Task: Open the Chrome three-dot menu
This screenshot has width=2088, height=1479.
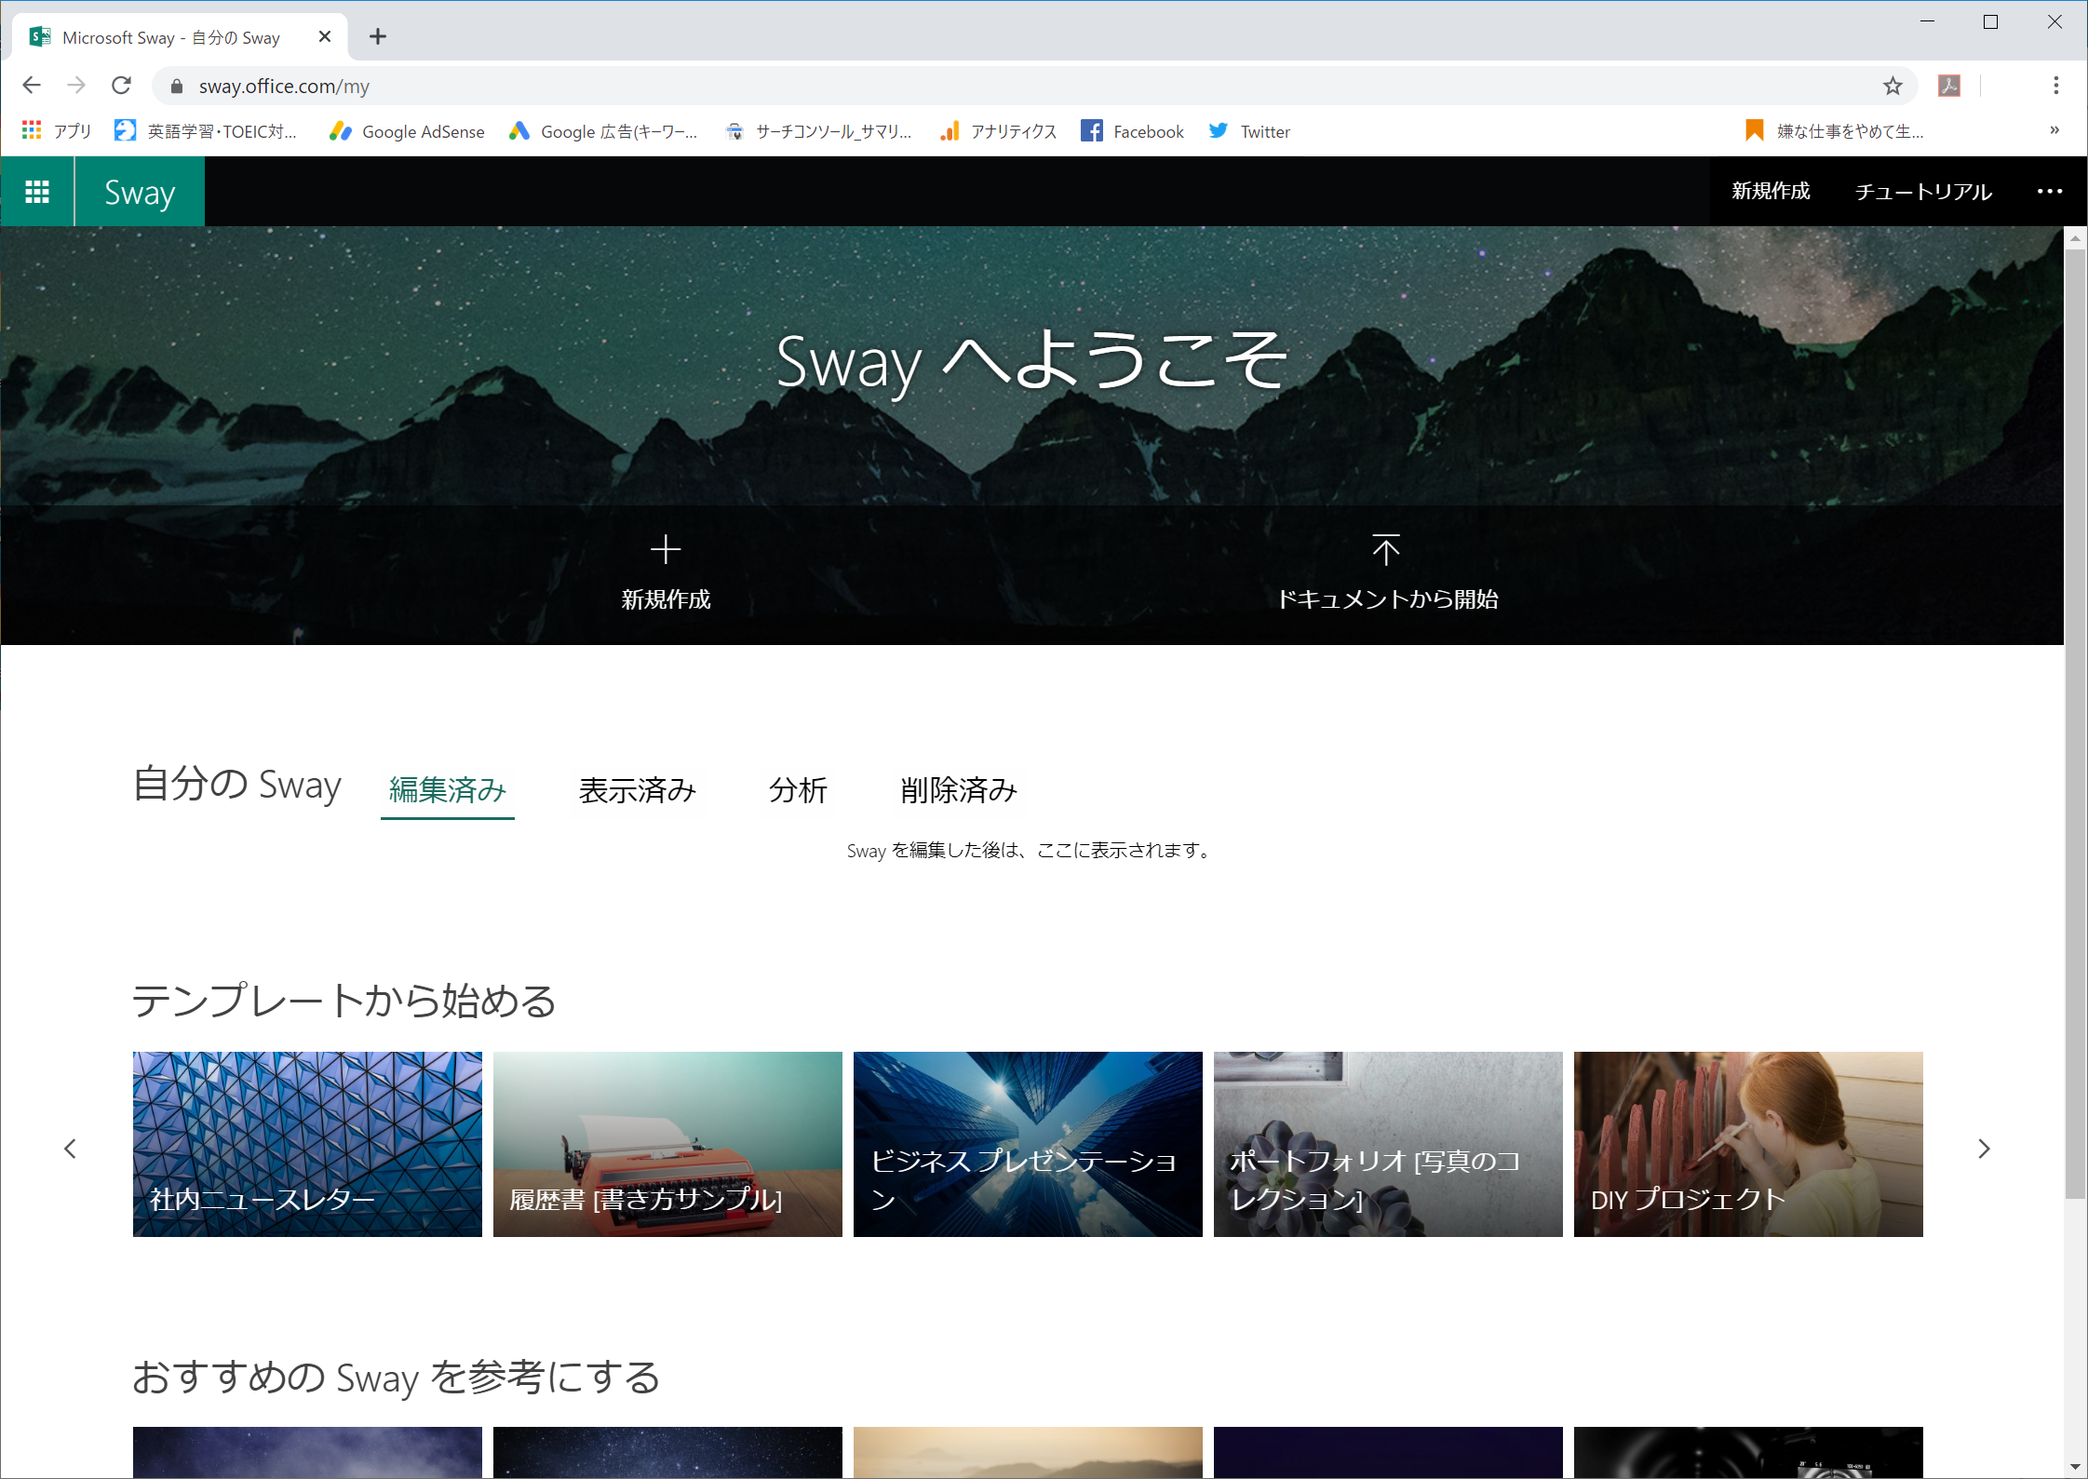Action: [x=2055, y=86]
